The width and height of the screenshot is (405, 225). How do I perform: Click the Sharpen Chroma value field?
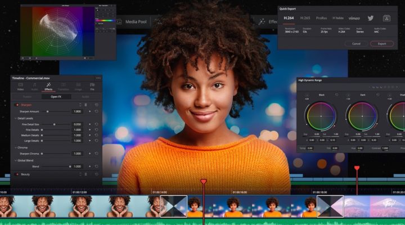point(78,154)
